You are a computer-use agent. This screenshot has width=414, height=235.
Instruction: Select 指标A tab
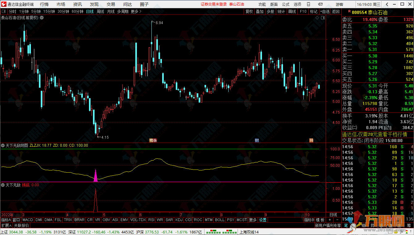[x=6, y=220]
